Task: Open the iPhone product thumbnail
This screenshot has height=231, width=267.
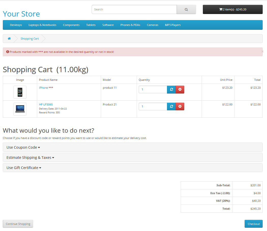Action: (20, 92)
